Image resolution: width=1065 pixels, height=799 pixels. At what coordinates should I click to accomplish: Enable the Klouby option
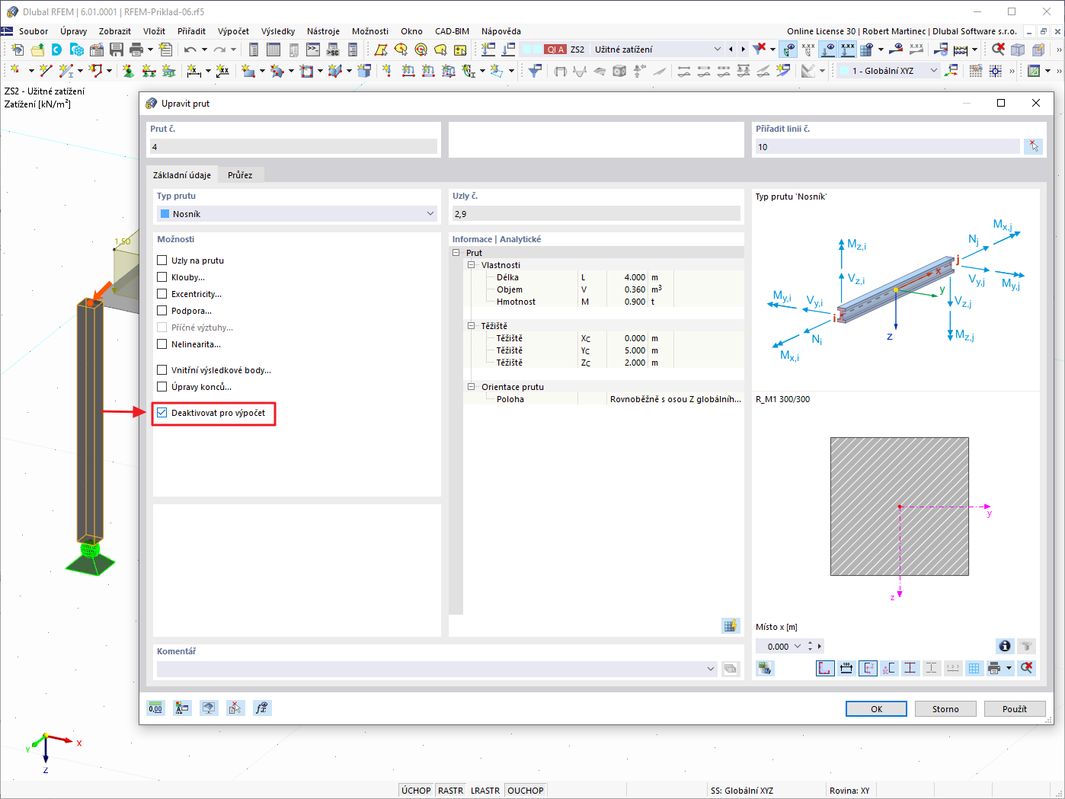pos(161,276)
